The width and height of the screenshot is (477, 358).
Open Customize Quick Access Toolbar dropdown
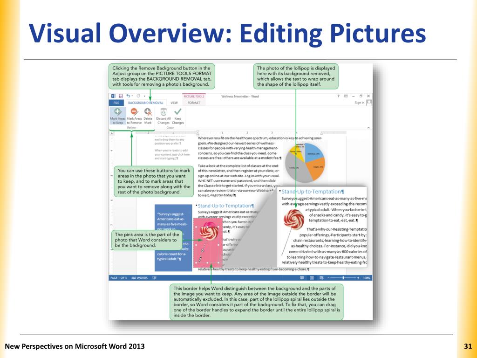coord(144,96)
